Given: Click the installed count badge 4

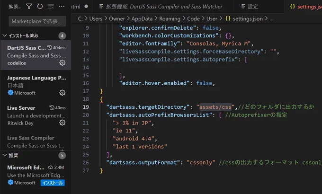Looking at the screenshot, I should coord(62,36).
